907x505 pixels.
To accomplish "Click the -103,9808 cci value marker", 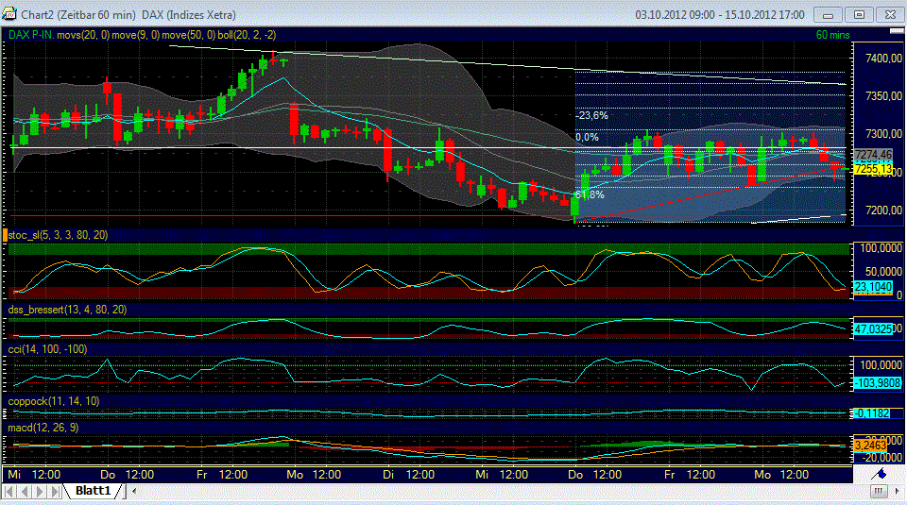I will 878,383.
